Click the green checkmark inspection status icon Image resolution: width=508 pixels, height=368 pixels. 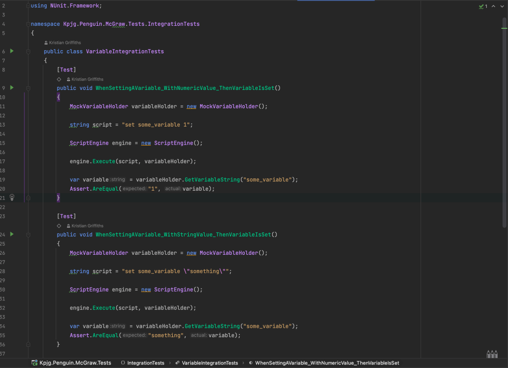pos(481,6)
